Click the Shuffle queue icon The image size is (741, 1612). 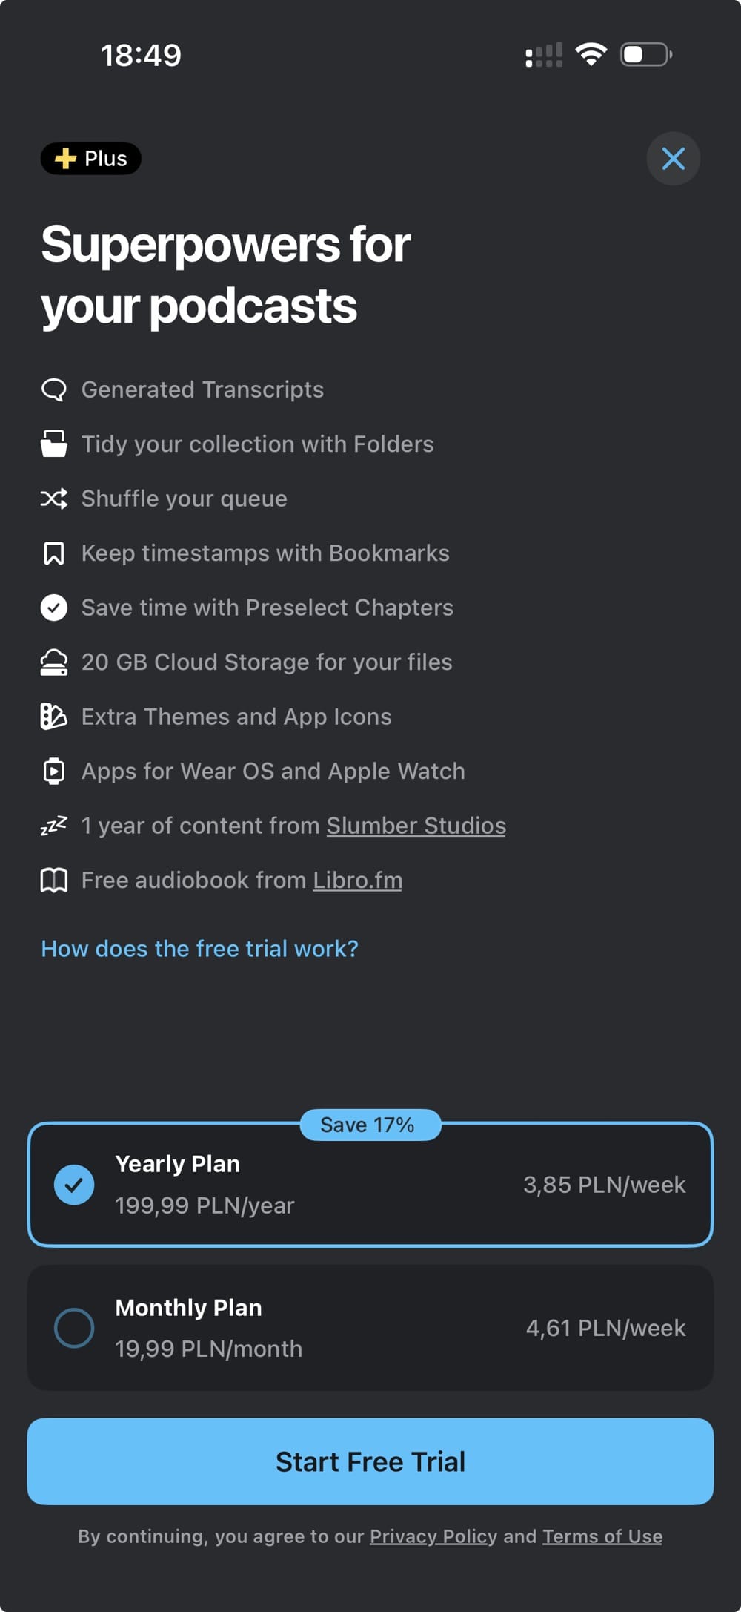(x=53, y=498)
